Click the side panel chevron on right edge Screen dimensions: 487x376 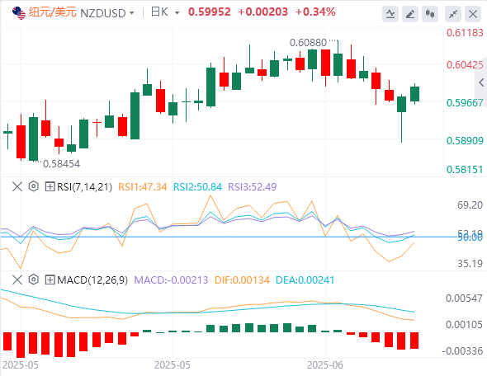pyautogui.click(x=481, y=82)
